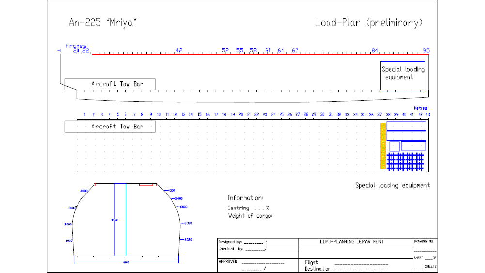Click metre mark 43 on the plan scale
This screenshot has height=273, width=485.
click(x=427, y=114)
